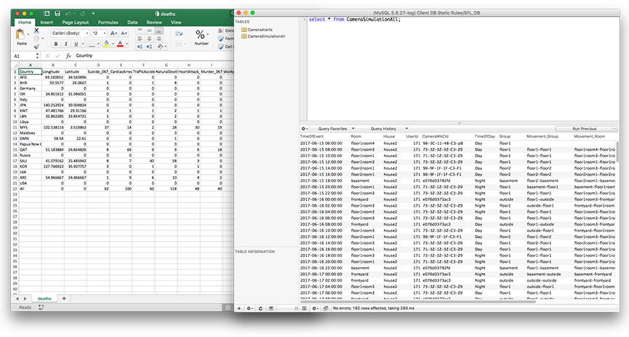629x337 pixels.
Task: Click the Cell Styles icon in Excel
Action: click(220, 47)
